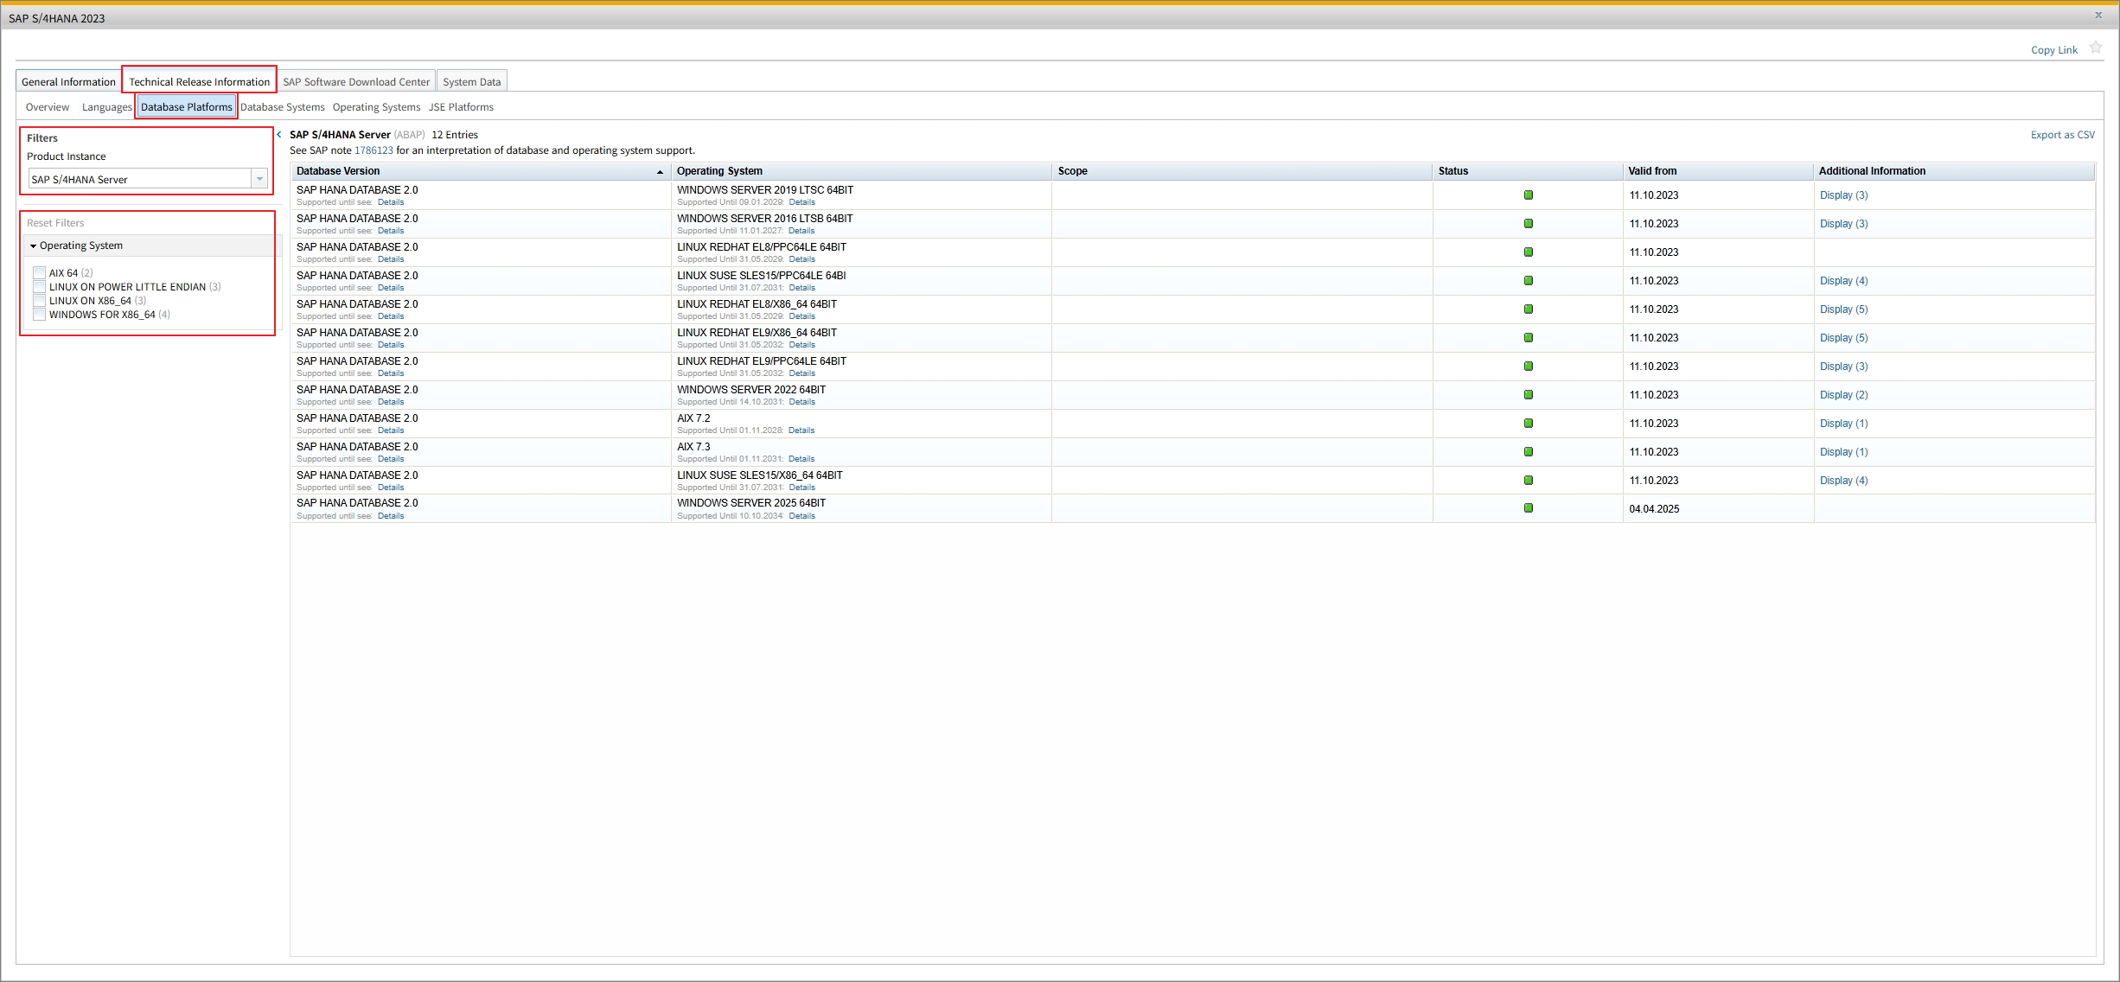This screenshot has height=982, width=2120.
Task: Open Display (3) for WINDOWS SERVER 2019 row
Action: click(x=1843, y=195)
